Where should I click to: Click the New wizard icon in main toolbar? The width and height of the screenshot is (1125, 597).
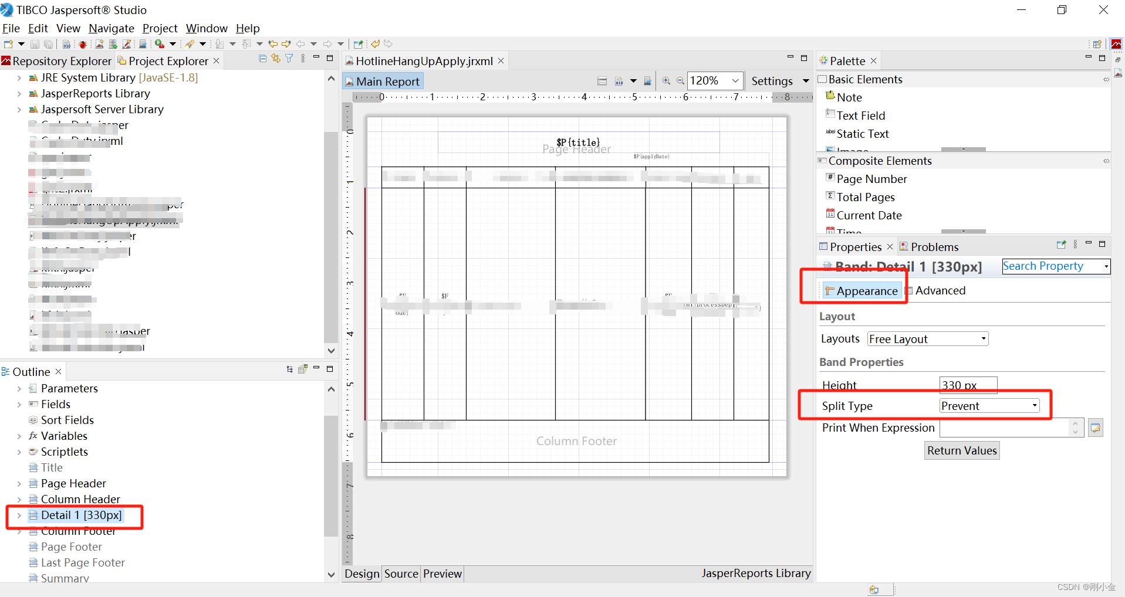(x=8, y=44)
